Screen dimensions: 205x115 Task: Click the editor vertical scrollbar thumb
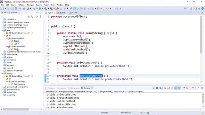click(201, 35)
